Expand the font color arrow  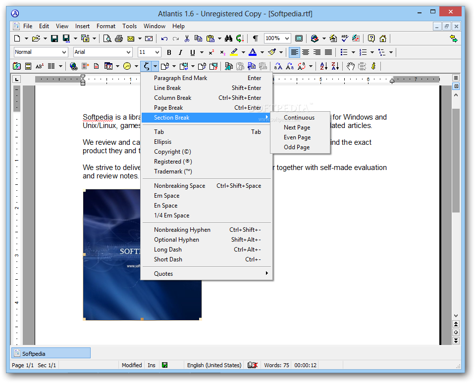tap(262, 52)
